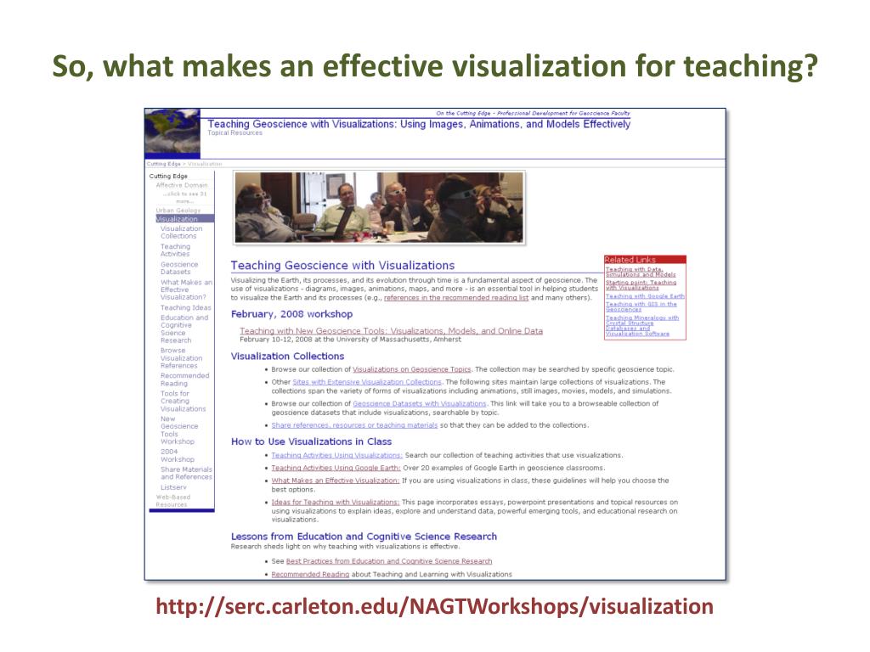Select 'Cutting Edge' sidebar heading
The image size is (870, 652).
[x=168, y=177]
